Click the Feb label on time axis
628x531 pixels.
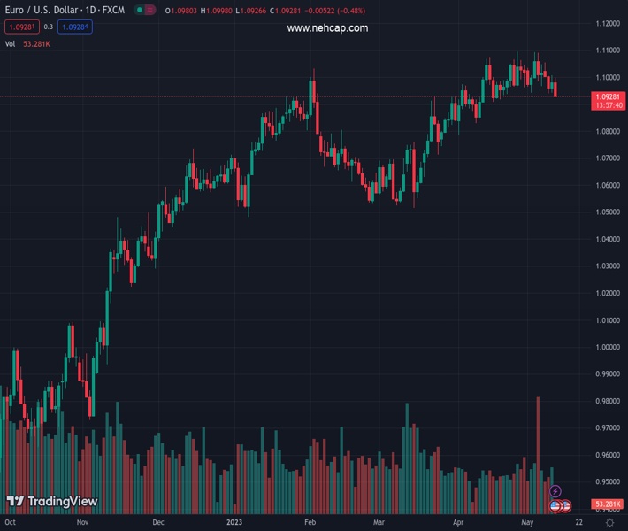click(x=310, y=523)
